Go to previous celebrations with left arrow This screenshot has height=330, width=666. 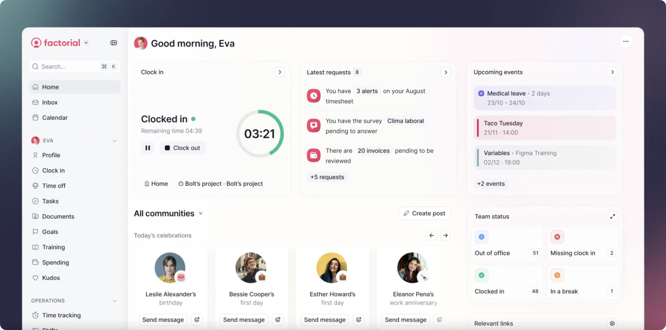(432, 235)
